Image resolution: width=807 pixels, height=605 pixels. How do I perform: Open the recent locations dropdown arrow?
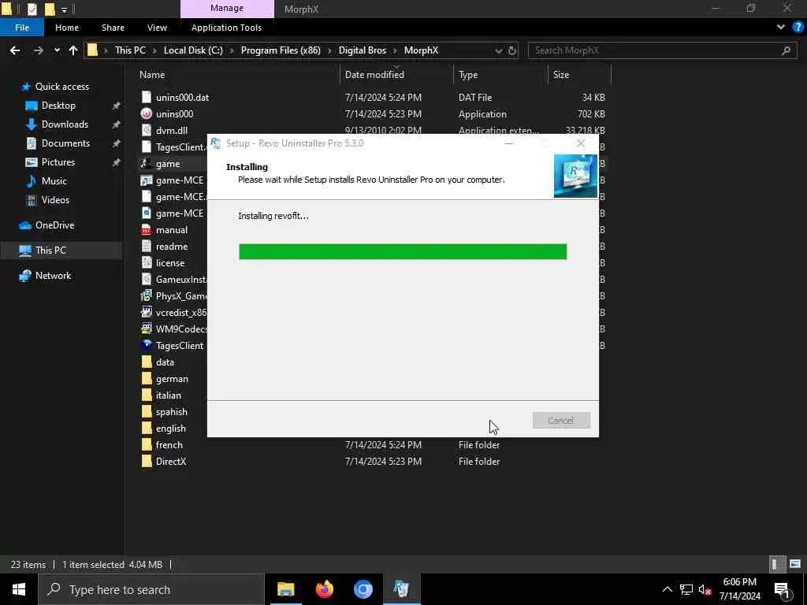pos(57,50)
